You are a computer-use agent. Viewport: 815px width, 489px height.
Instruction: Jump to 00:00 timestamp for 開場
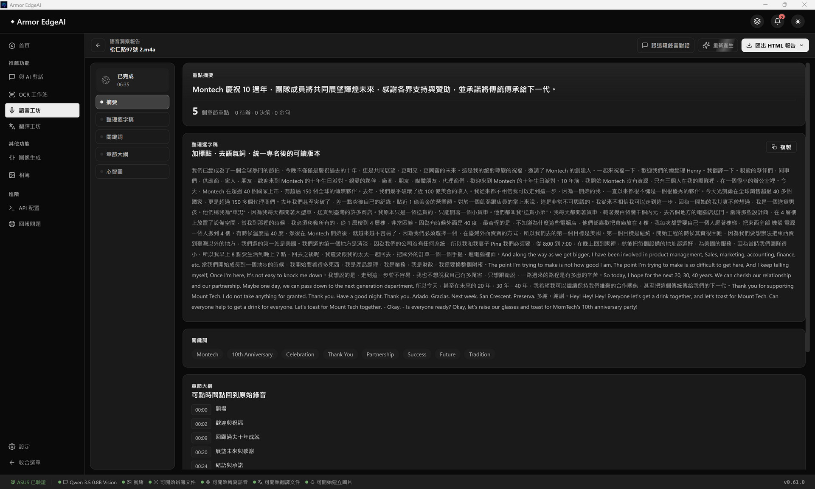[201, 410]
